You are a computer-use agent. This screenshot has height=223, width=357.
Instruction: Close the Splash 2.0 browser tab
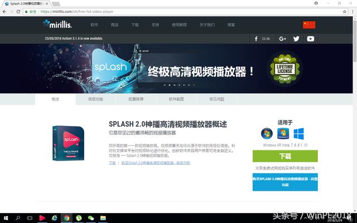tap(47, 4)
